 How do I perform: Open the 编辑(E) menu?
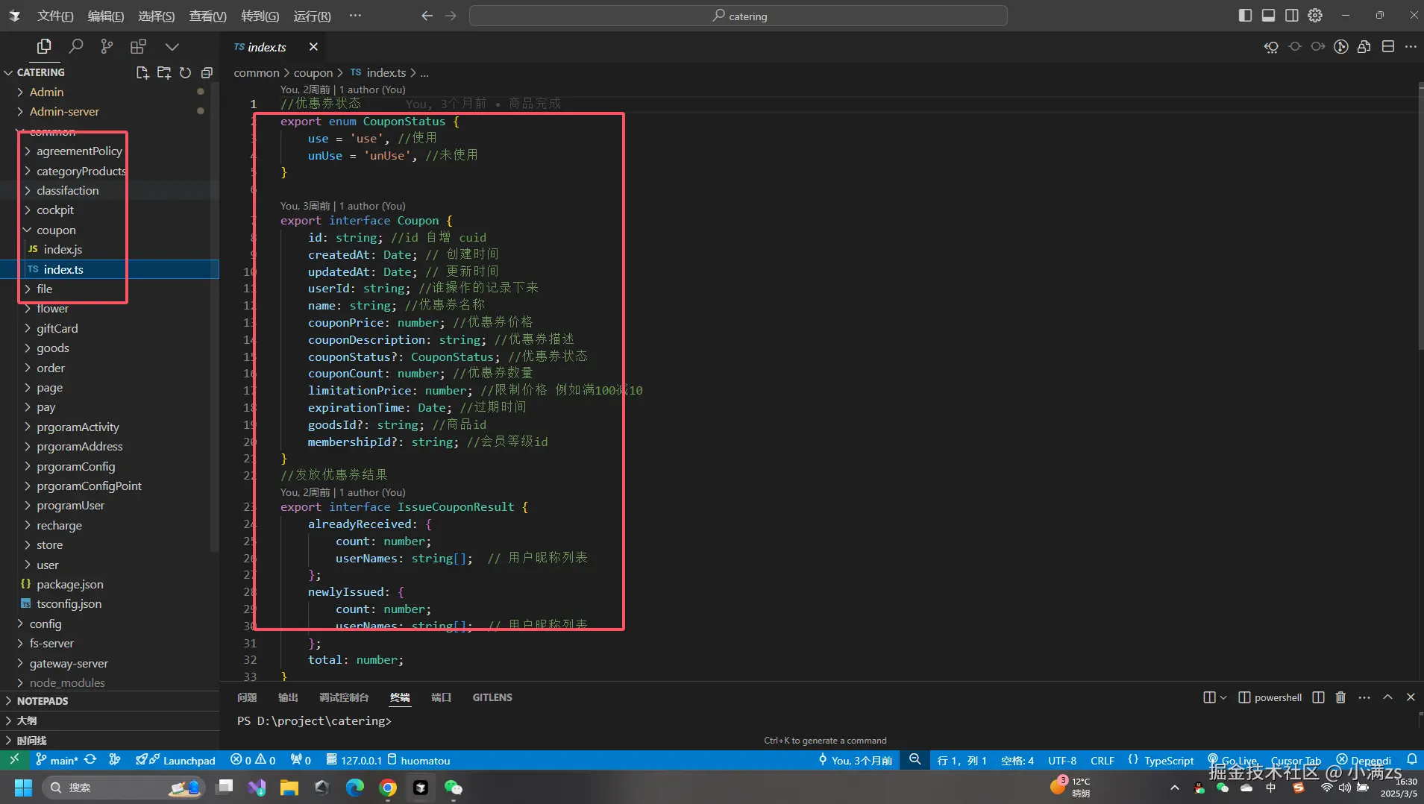coord(106,16)
